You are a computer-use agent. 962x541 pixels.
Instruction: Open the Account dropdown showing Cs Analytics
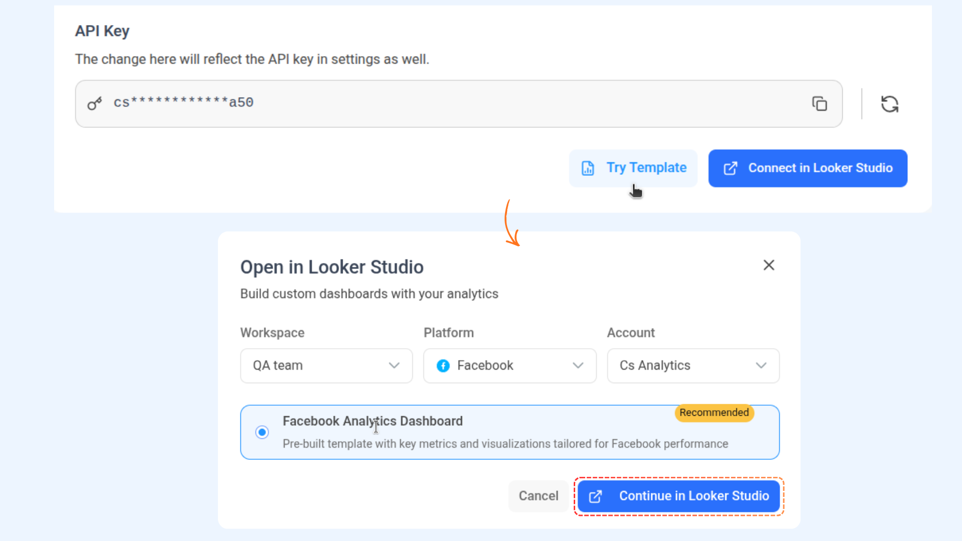(x=693, y=366)
